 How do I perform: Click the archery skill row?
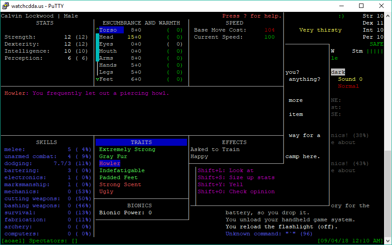48,227
